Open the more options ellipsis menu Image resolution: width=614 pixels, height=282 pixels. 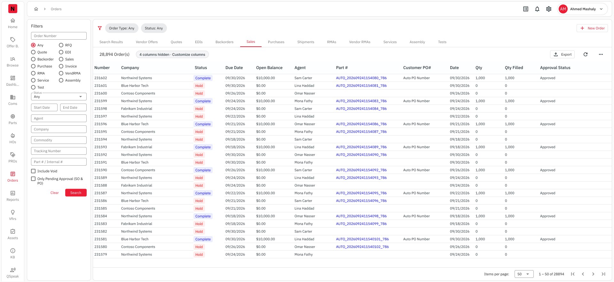601,54
